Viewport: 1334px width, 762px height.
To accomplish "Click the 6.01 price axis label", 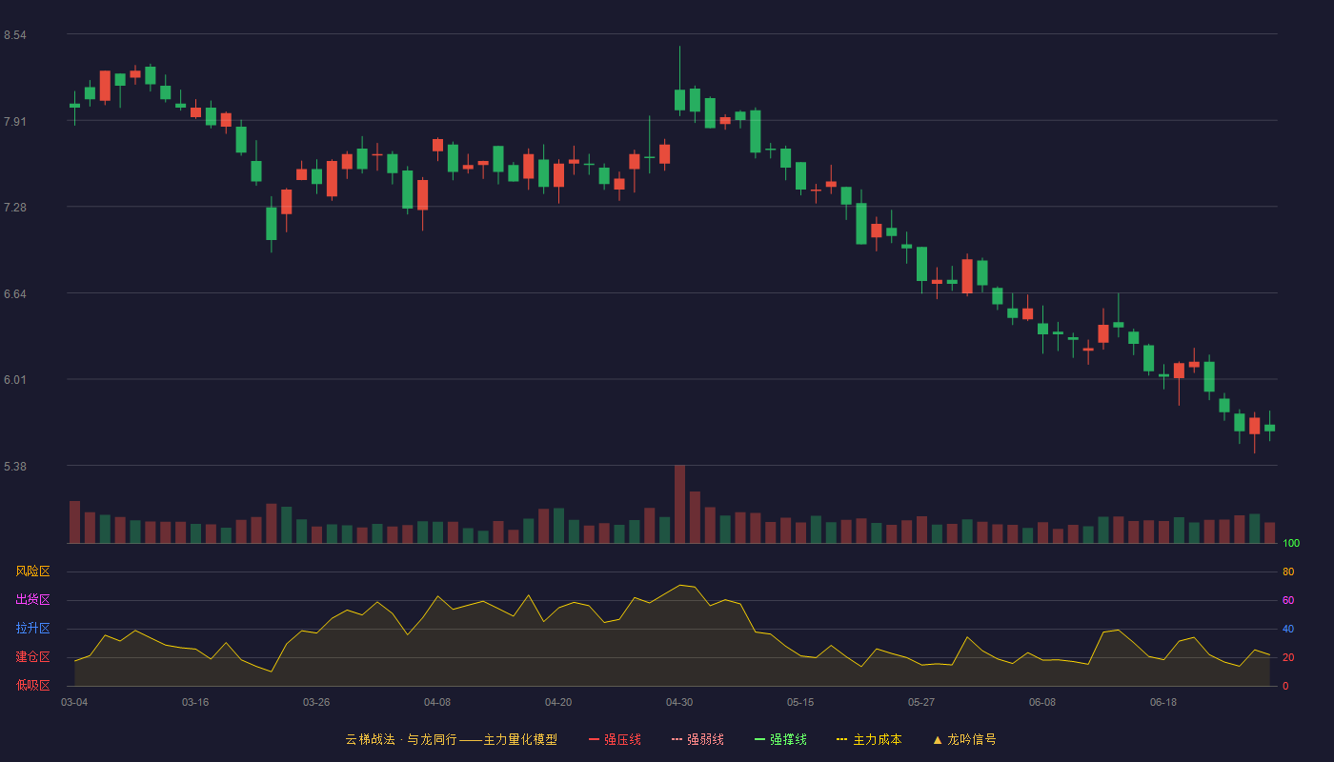I will tap(14, 380).
